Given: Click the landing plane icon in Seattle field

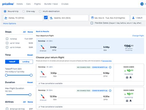Looking at the screenshot, I should point(51,18).
